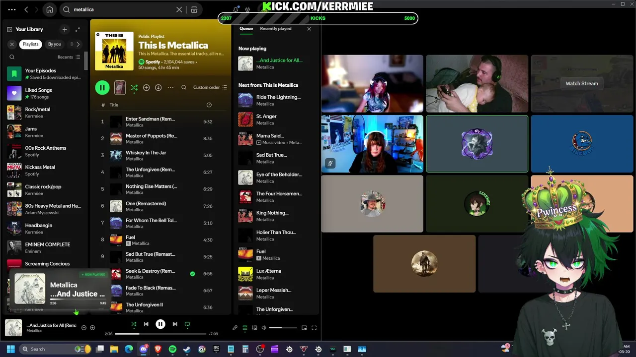Skip to the next track

pos(175,324)
